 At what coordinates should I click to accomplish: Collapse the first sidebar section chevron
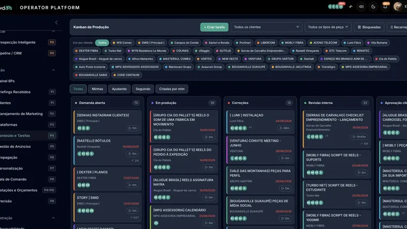53,31
